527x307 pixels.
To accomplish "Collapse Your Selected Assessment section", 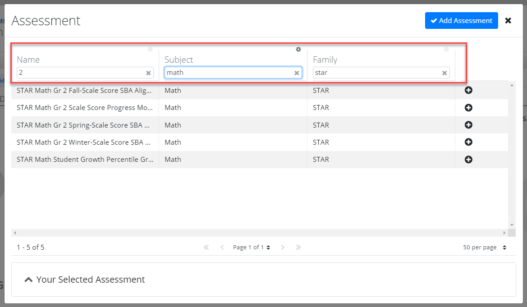I will click(28, 280).
